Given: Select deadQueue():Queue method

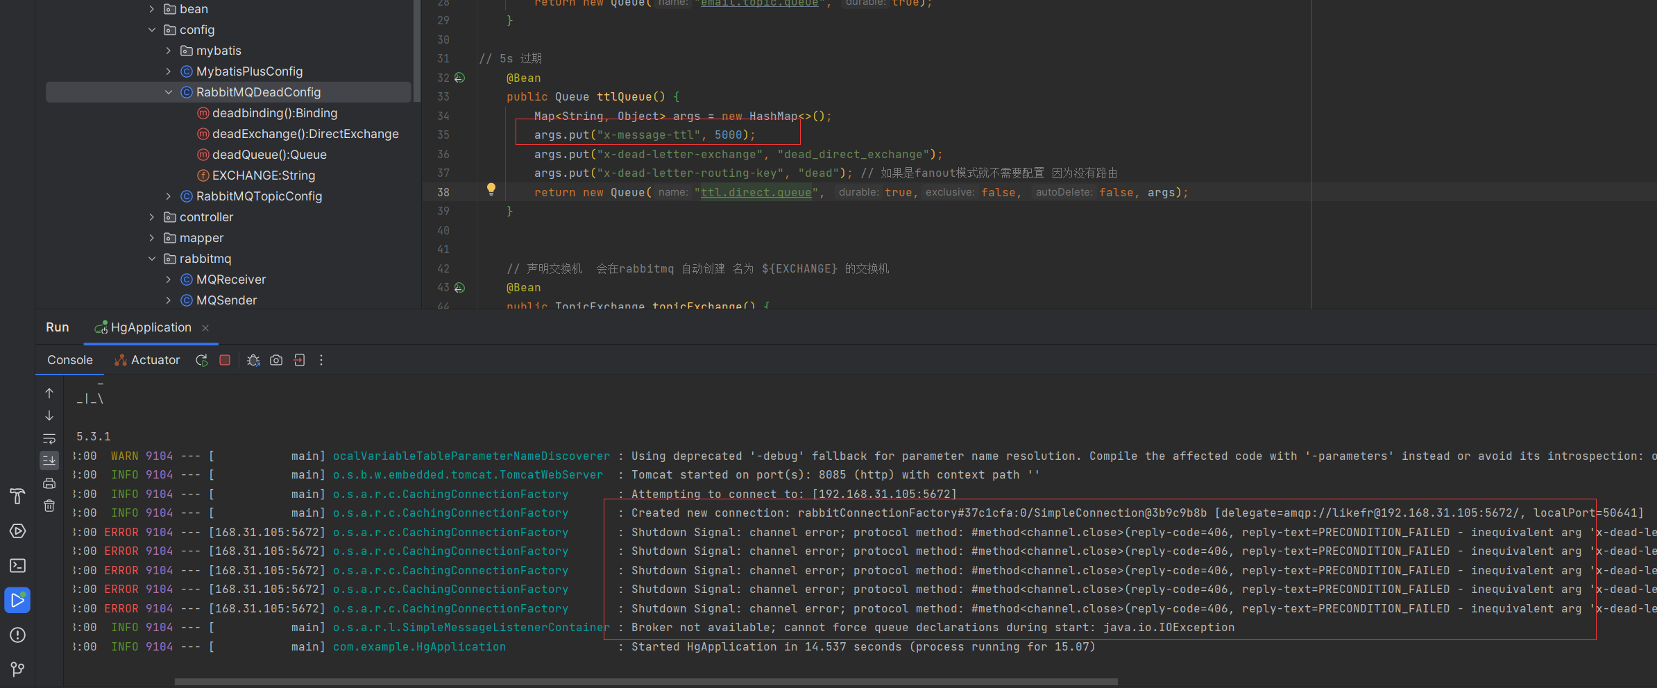Looking at the screenshot, I should (x=269, y=155).
